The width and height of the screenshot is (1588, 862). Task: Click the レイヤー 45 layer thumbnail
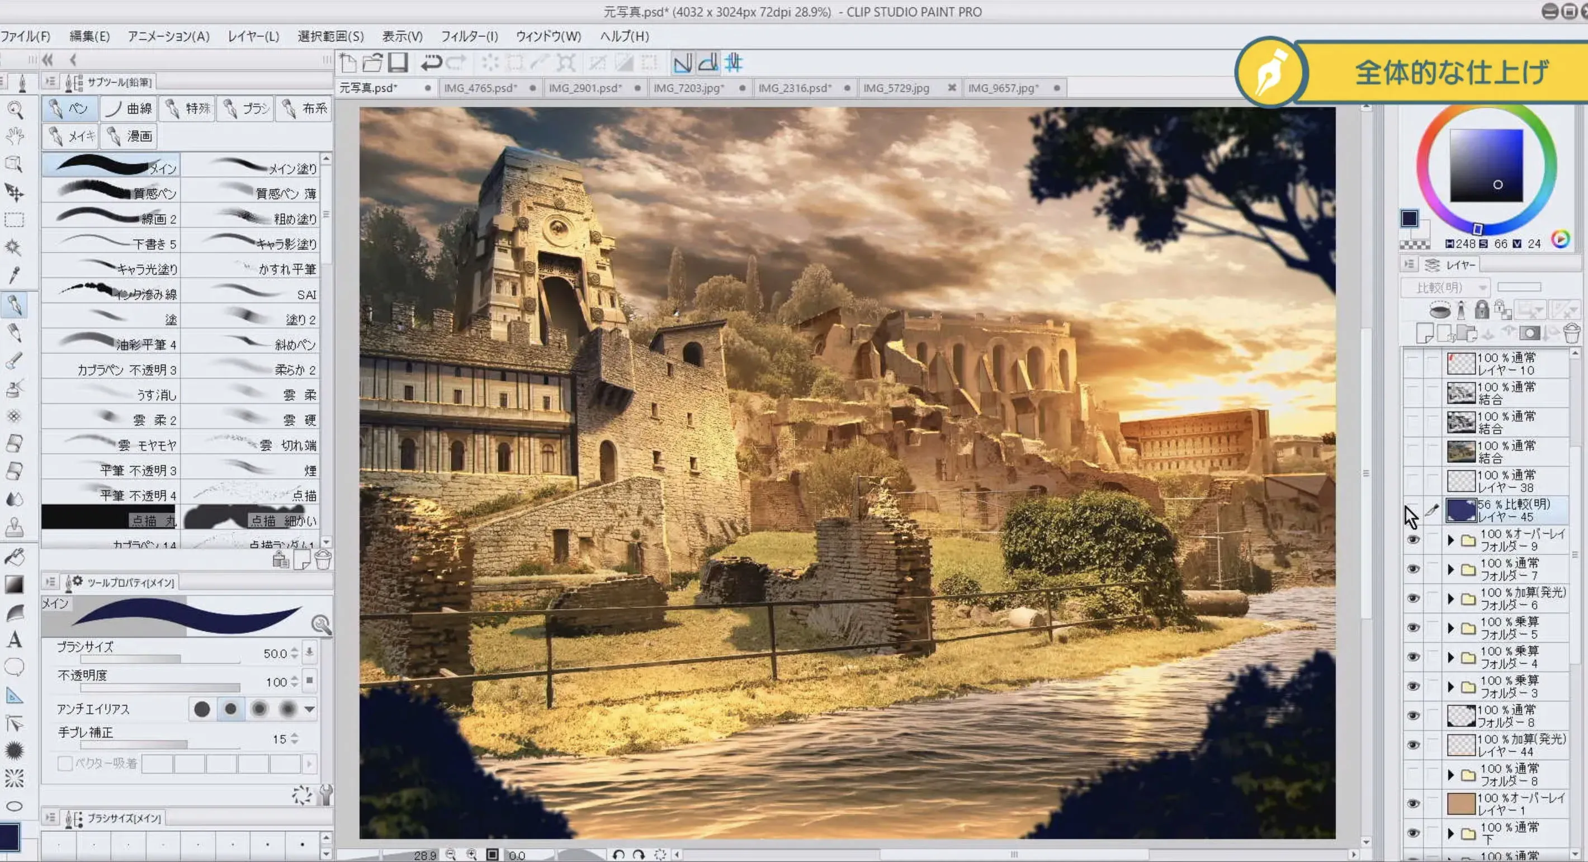click(x=1461, y=510)
